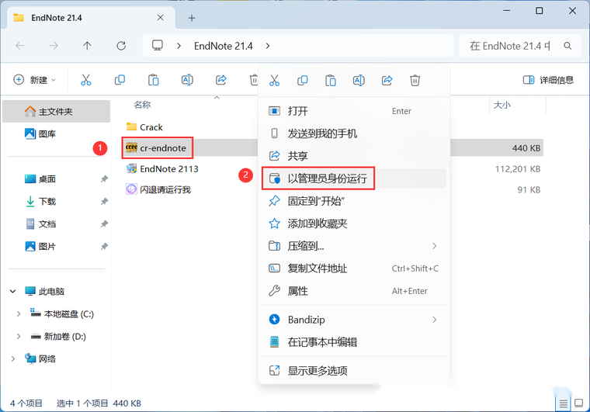Choose 发送到我的手机 from the context menu
The image size is (590, 412).
pos(354,133)
